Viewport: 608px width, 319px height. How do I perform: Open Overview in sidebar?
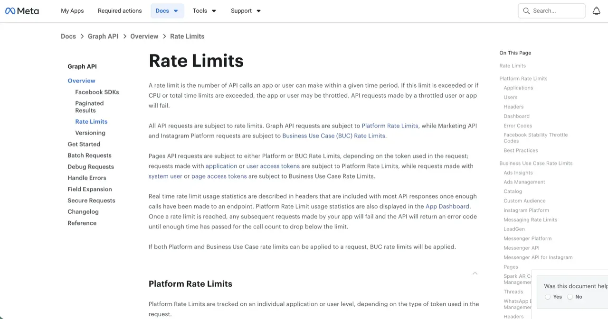click(81, 81)
